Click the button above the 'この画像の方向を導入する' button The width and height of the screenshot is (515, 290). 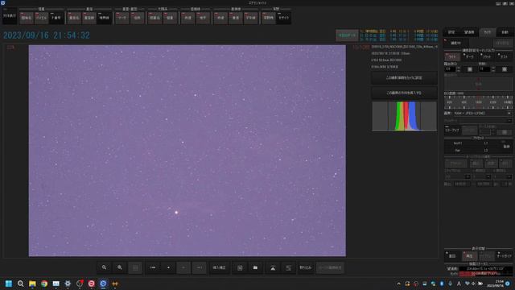coord(404,78)
